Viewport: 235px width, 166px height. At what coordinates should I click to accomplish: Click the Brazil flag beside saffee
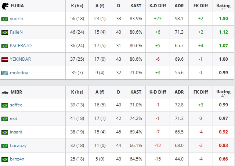click(x=5, y=105)
